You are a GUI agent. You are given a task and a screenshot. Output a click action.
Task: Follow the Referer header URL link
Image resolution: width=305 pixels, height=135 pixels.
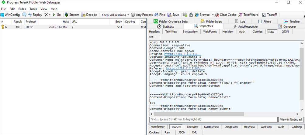point(183,69)
